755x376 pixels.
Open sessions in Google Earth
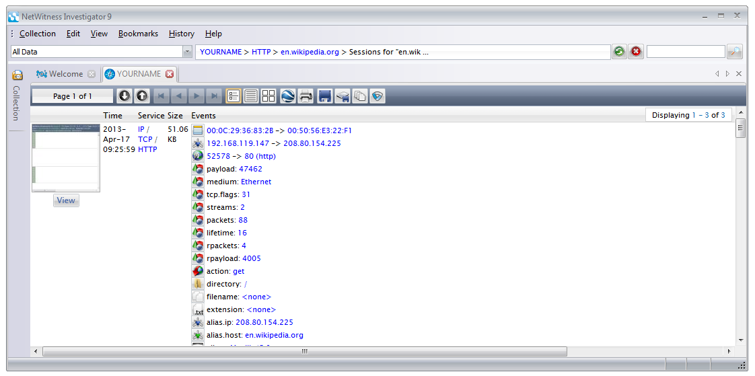(x=287, y=96)
